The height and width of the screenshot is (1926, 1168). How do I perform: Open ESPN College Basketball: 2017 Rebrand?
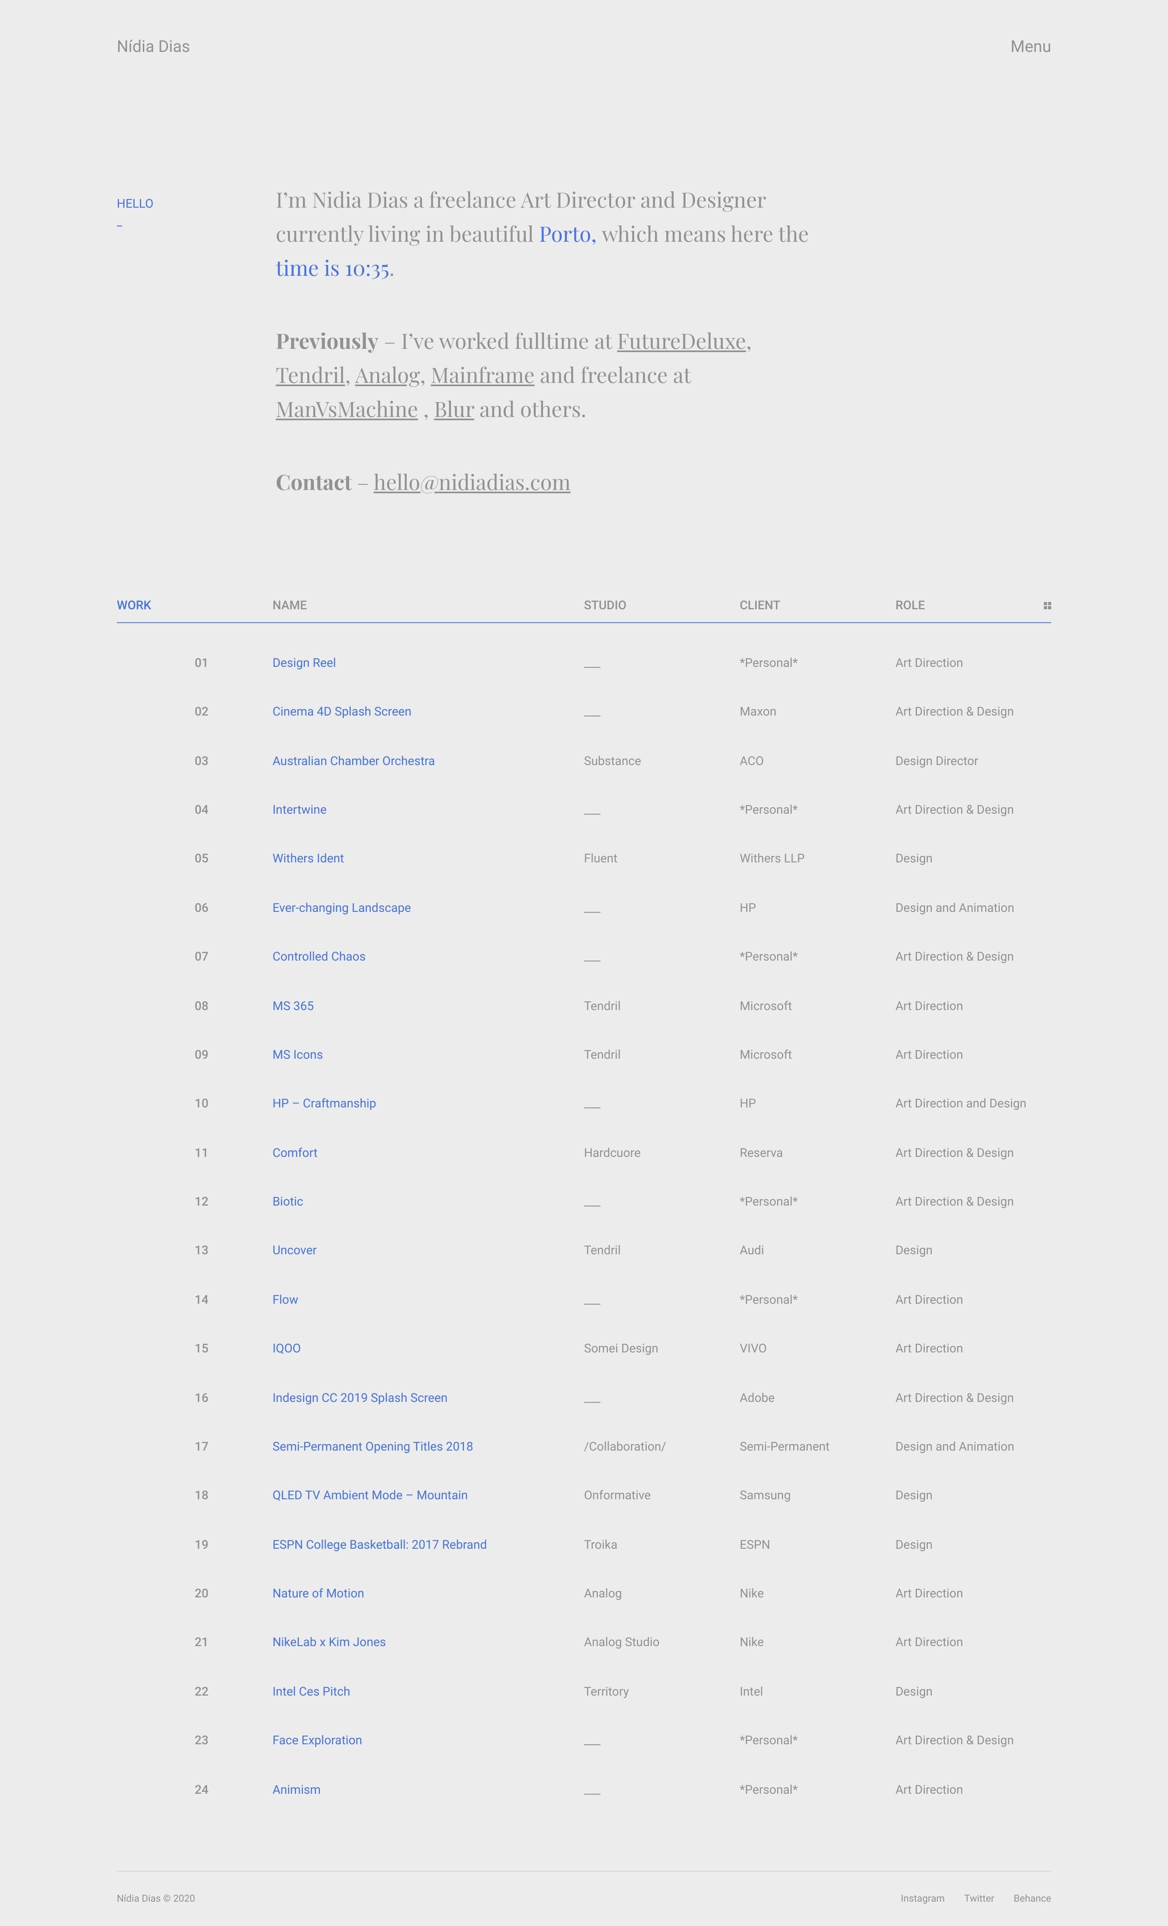click(x=379, y=1545)
